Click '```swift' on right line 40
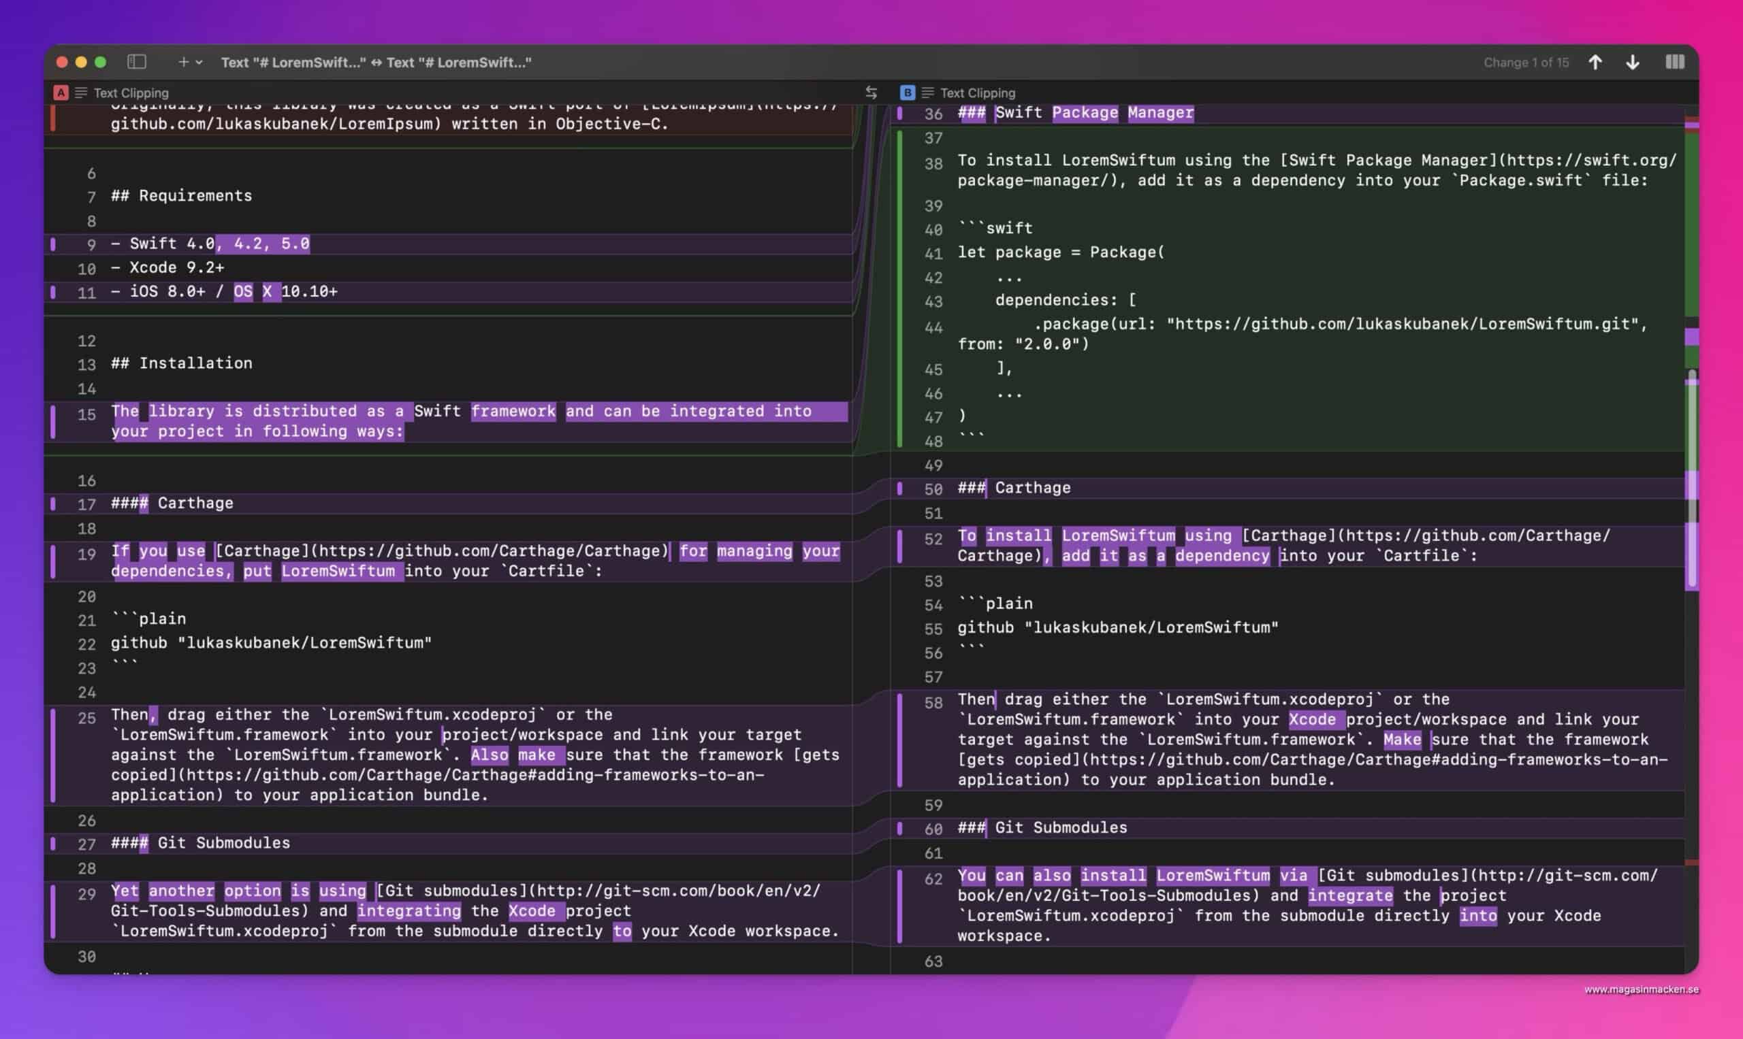 tap(995, 228)
